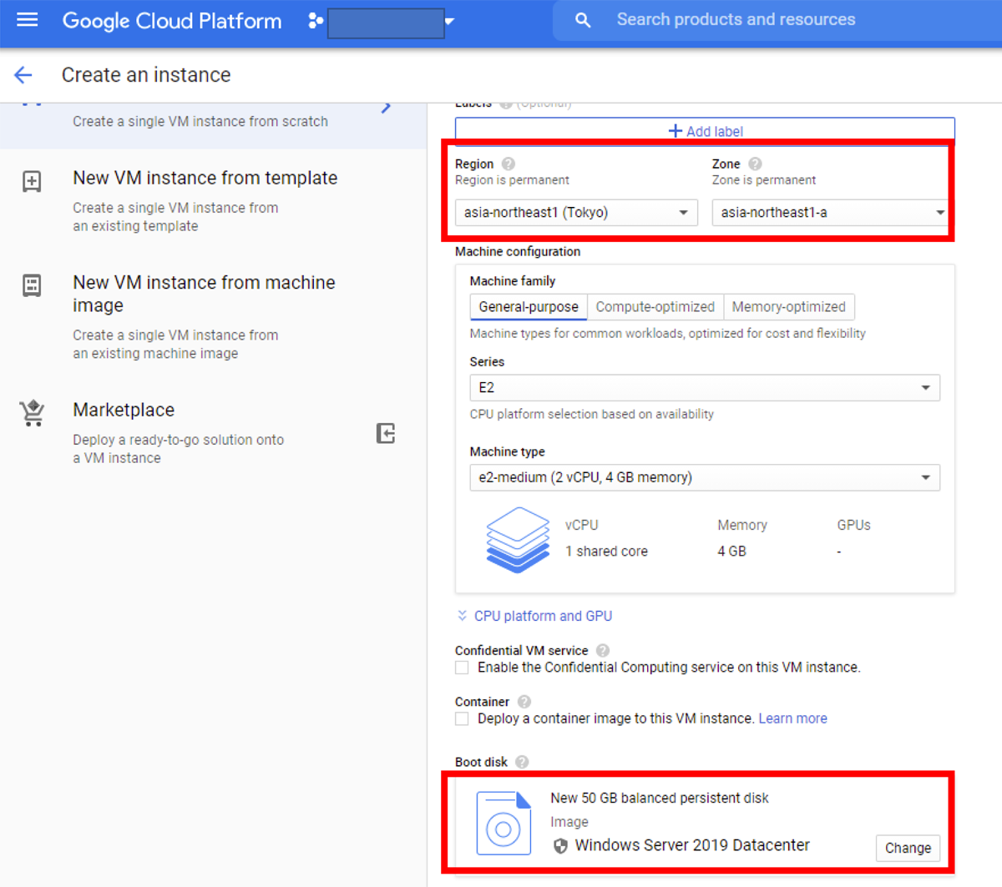This screenshot has height=887, width=1002.
Task: Open the Machine type e2-medium dropdown
Action: 705,477
